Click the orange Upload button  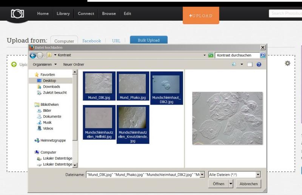[x=201, y=16]
